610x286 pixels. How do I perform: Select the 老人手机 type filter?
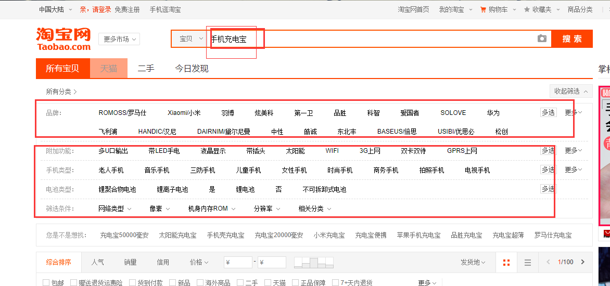click(x=111, y=170)
